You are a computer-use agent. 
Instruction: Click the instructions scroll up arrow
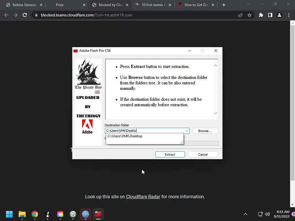coord(215,66)
